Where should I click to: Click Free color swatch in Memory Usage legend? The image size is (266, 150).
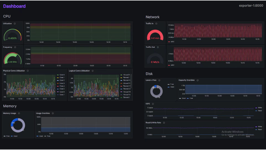click(x=5, y=136)
